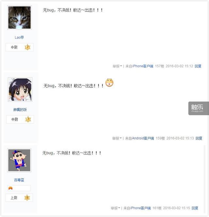This screenshot has height=217, width=209.
Task: Click the smiling emoji in floor 159 post
Action: [109, 83]
